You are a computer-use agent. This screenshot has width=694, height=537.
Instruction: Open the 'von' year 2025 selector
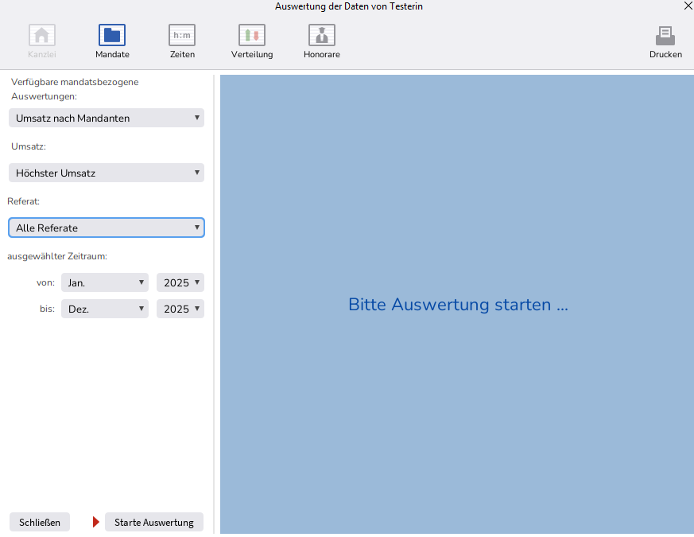[x=180, y=282]
